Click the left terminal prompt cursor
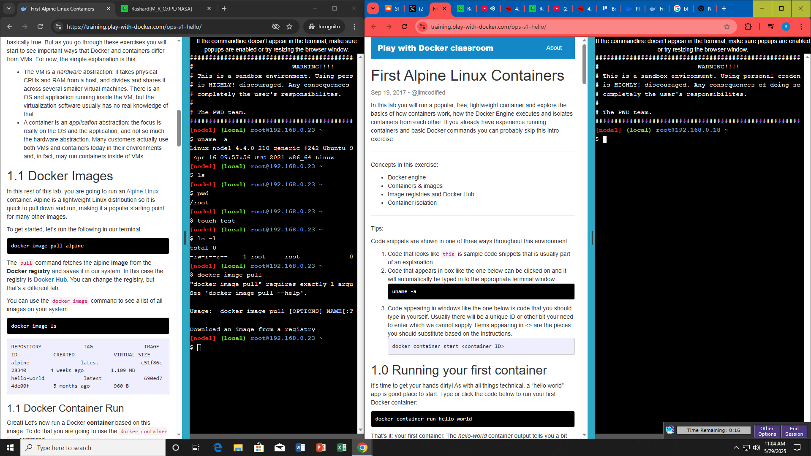 (199, 347)
